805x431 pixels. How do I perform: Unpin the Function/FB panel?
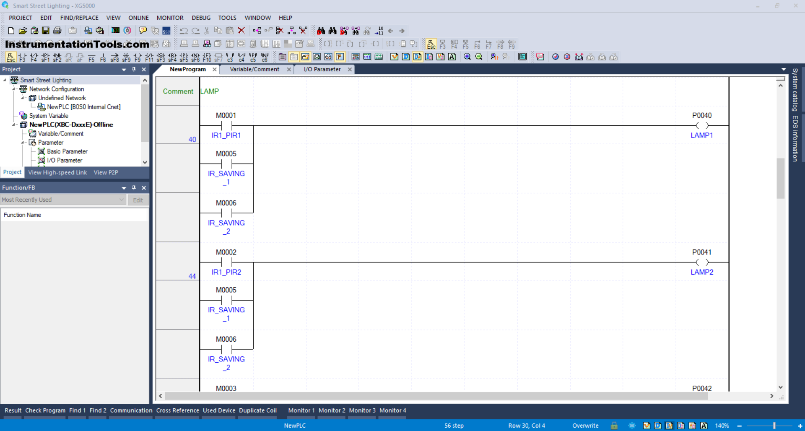click(x=134, y=187)
